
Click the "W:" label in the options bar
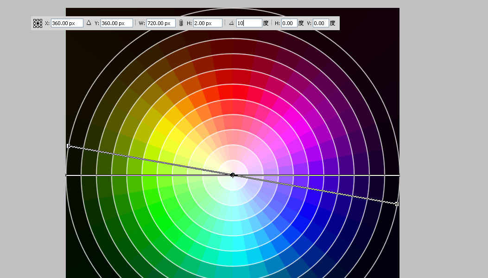pos(142,23)
